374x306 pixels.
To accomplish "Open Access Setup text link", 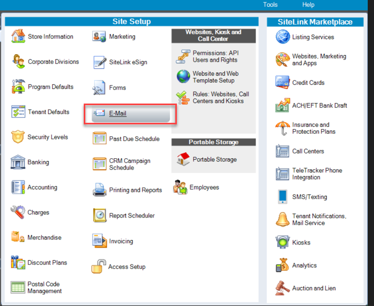I will click(127, 266).
